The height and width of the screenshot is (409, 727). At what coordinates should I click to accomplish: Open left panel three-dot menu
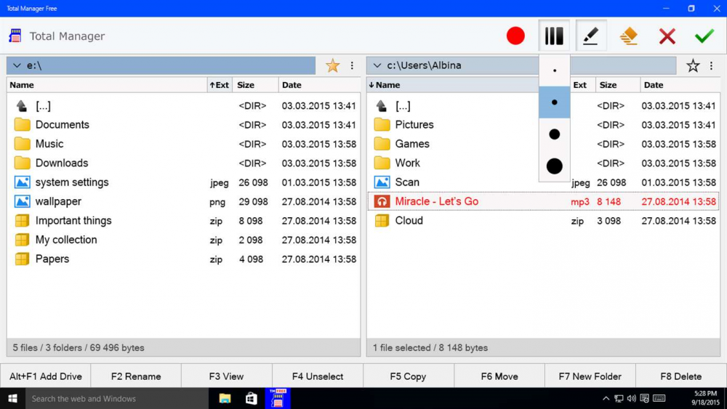[x=352, y=65]
